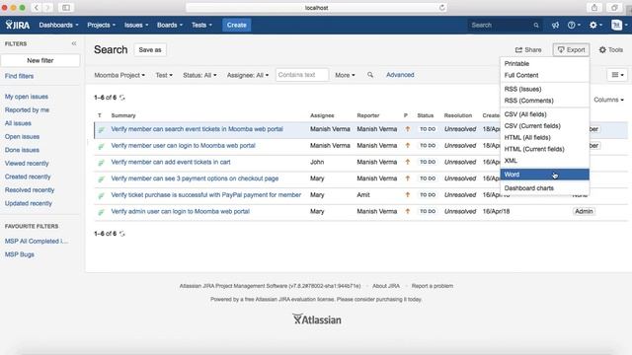Click issue type icon of admin login row
This screenshot has height=355, width=632.
pyautogui.click(x=101, y=212)
